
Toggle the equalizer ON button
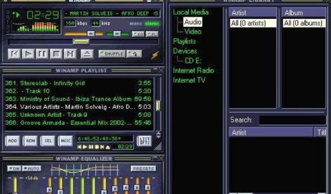tap(14, 169)
